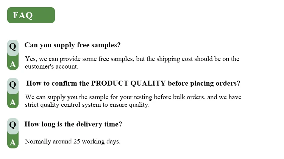Viewport: 284px width, 159px height.
Task: Click the Q icon beside free samples question
Action: click(12, 47)
